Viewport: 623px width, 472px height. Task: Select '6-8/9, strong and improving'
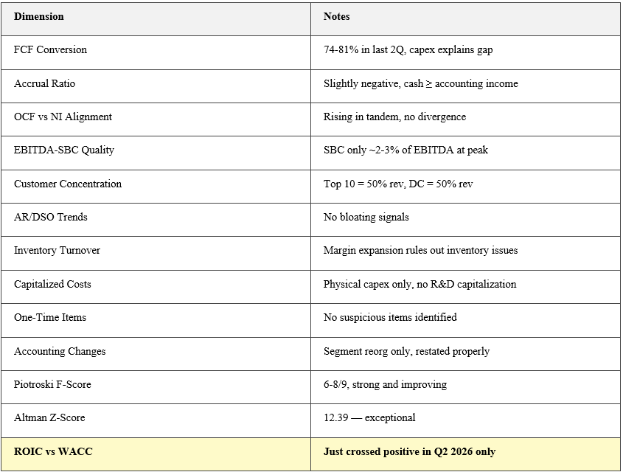(385, 384)
